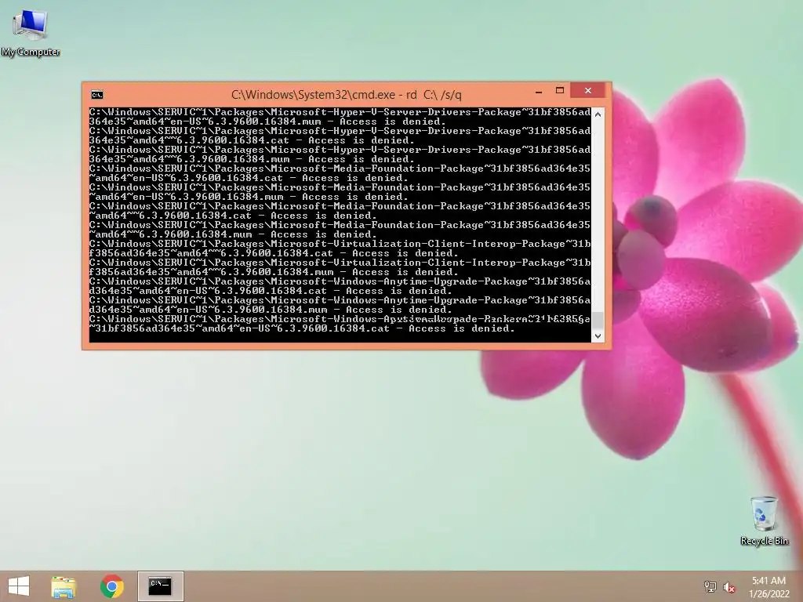
Task: Open the My Computer desktop icon
Action: coord(31,32)
